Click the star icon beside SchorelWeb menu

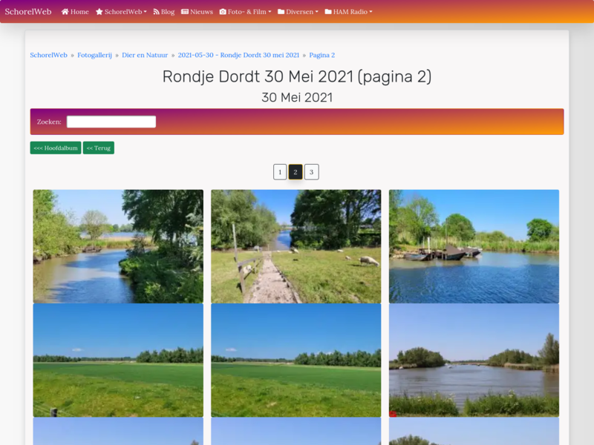[x=99, y=12]
